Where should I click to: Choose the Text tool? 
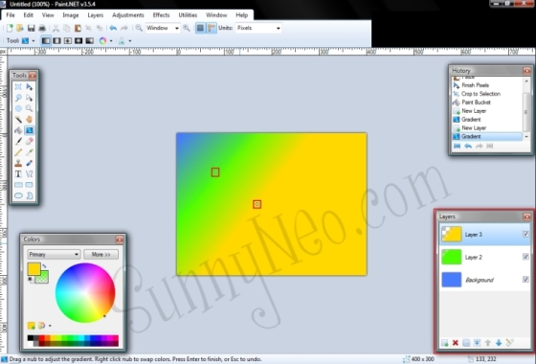pos(18,173)
